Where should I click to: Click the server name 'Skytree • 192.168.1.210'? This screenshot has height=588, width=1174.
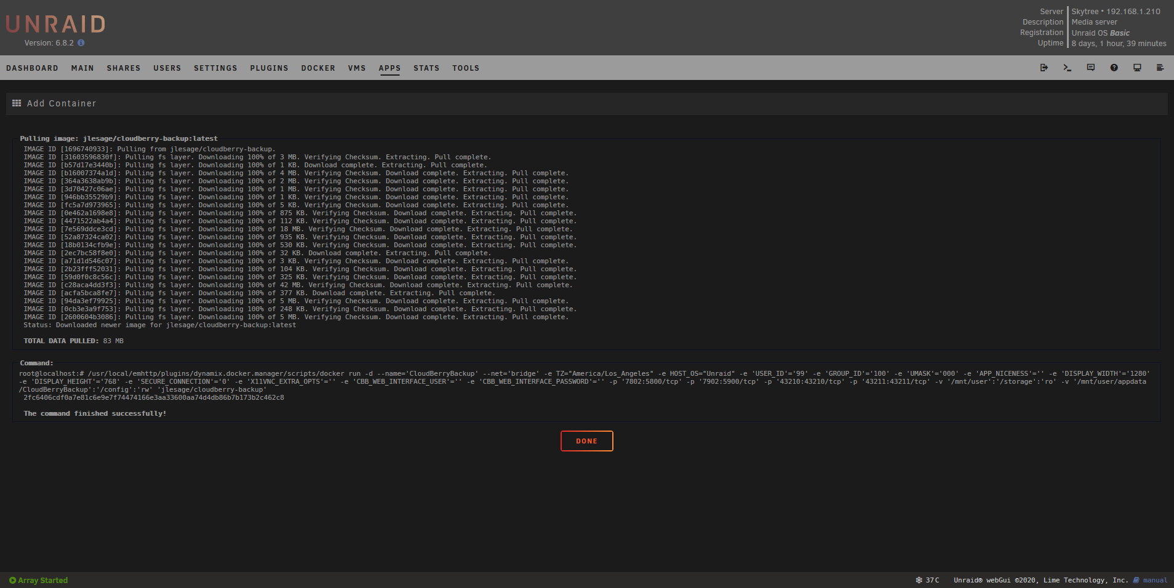click(x=1116, y=12)
